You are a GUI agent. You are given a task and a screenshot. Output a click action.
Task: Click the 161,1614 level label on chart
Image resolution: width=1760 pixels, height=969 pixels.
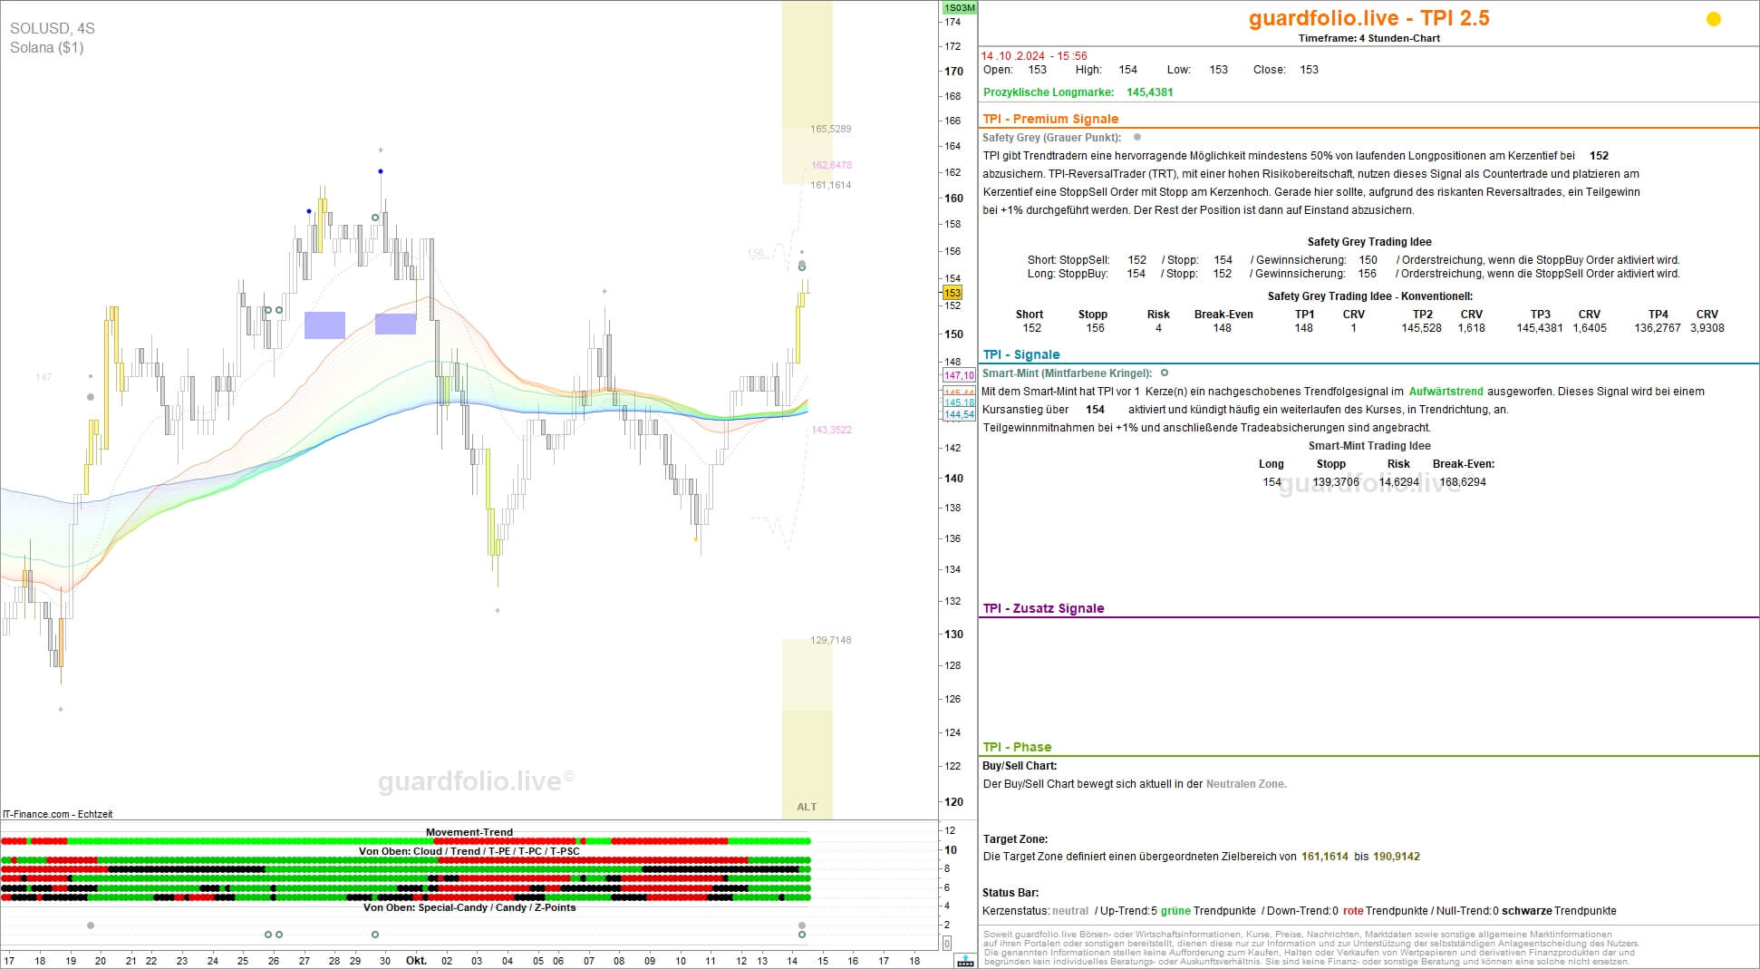(x=831, y=185)
